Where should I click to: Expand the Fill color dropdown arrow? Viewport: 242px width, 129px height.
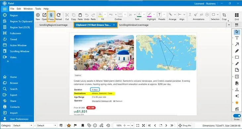tap(105, 14)
